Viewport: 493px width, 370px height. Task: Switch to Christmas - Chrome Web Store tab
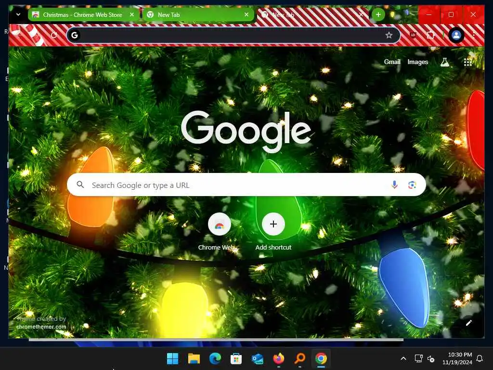click(84, 14)
